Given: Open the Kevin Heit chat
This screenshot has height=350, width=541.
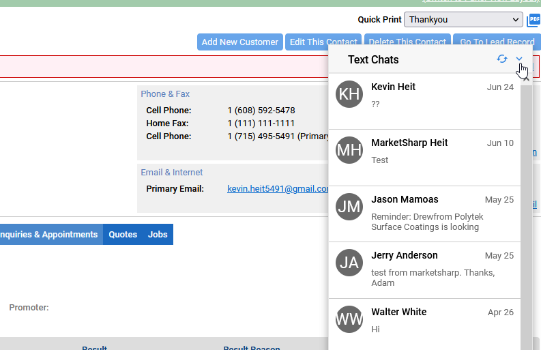Looking at the screenshot, I should pos(425,102).
